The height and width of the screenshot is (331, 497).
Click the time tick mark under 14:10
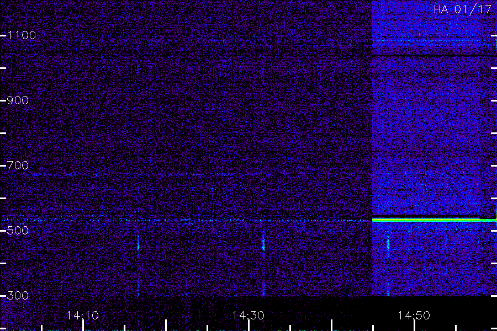pos(83,325)
